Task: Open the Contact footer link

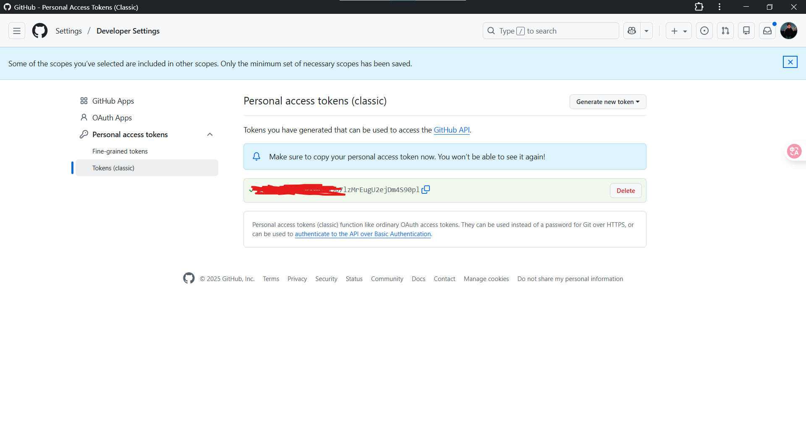Action: 444,279
